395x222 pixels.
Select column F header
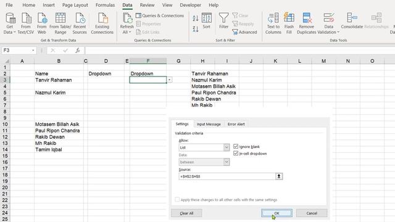[148, 61]
